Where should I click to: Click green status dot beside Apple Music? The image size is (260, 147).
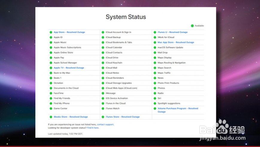coord(51,42)
